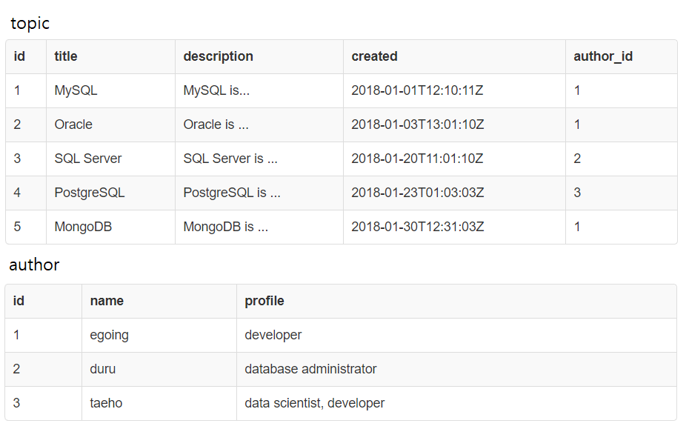Click the 'PostgreSQL' title cell
Viewport: 689px width, 429px height.
tap(110, 193)
